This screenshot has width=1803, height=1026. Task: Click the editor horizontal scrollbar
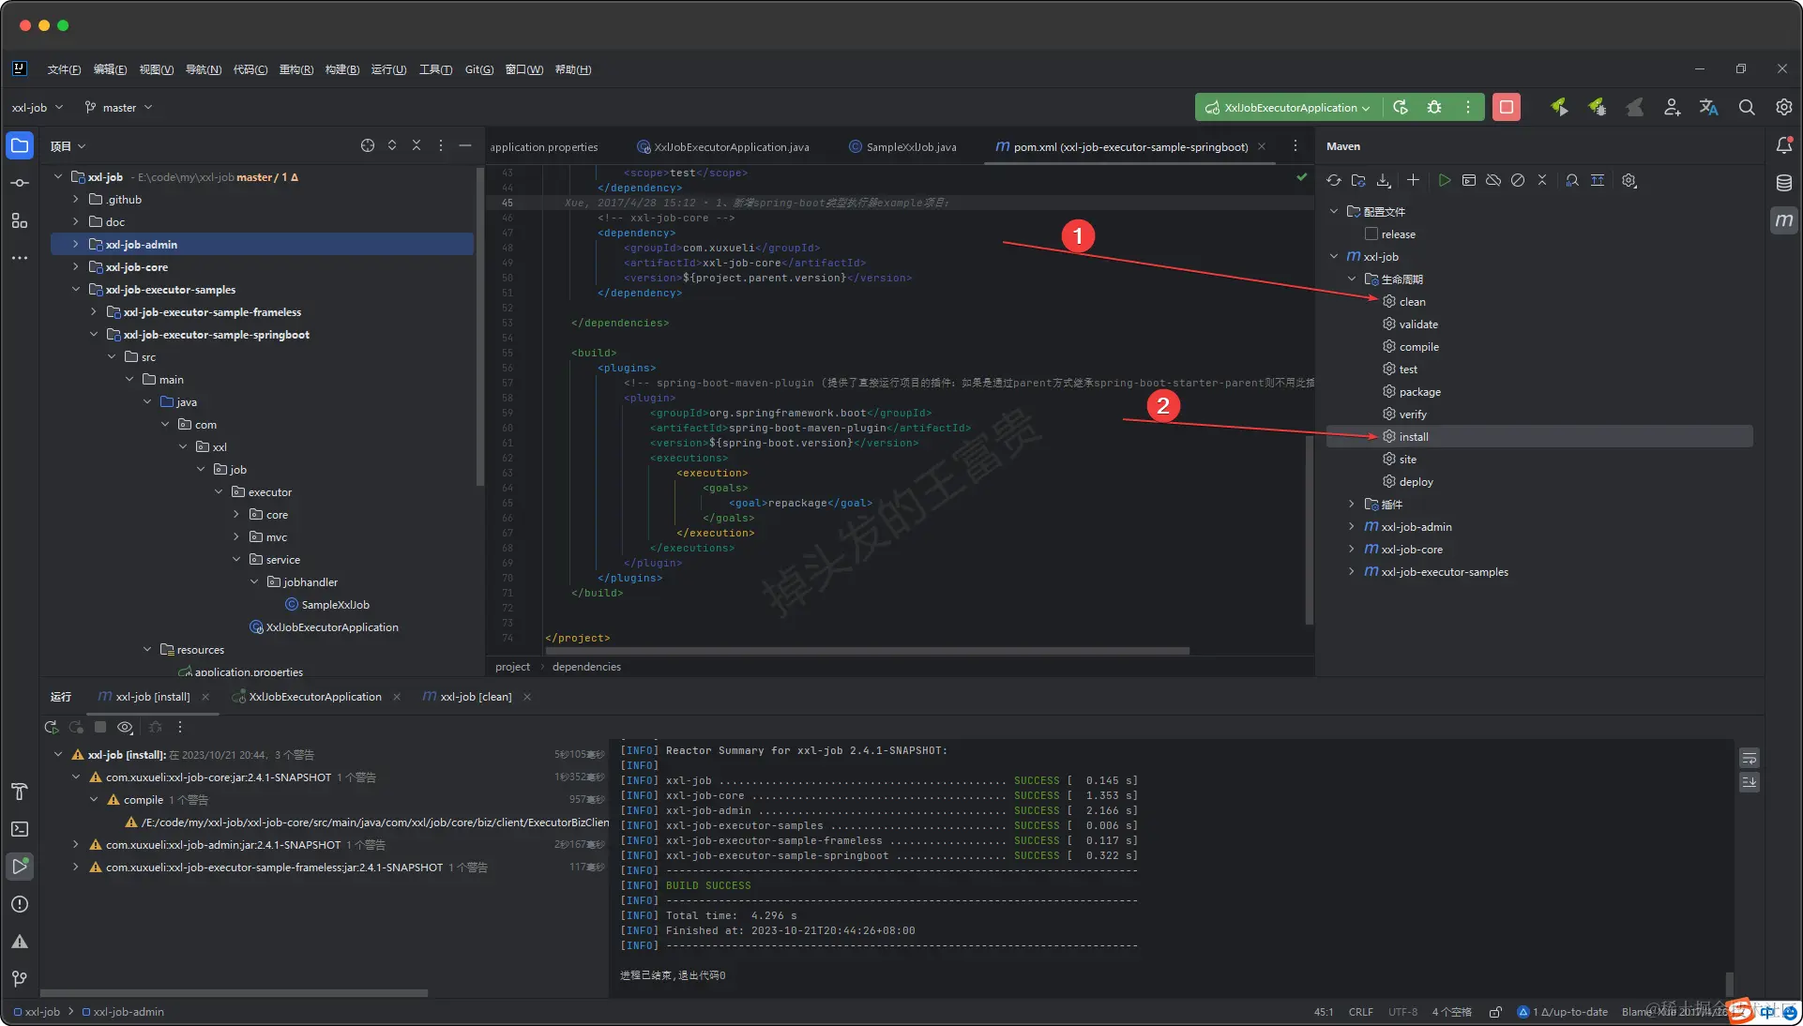[x=868, y=650]
